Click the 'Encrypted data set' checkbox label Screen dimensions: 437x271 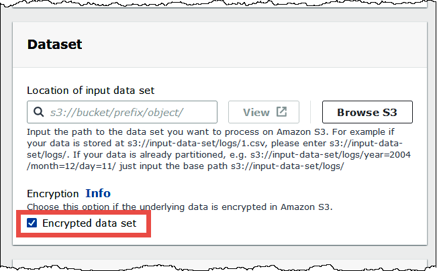(x=90, y=223)
